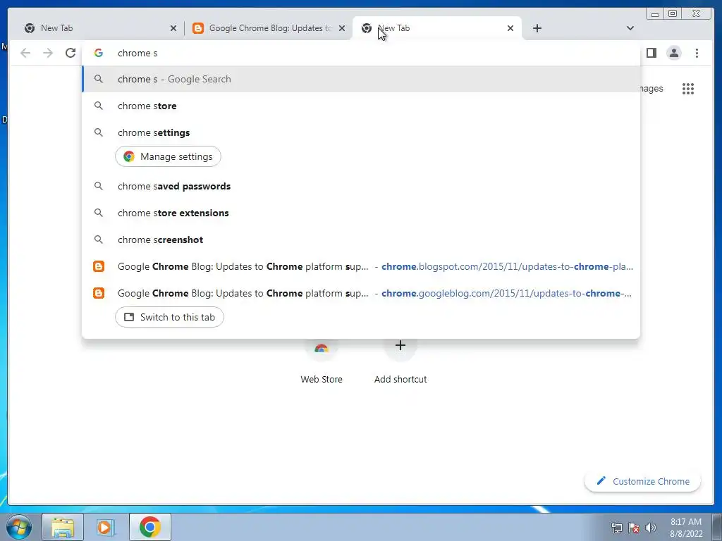Click the address bar text 'chrome s'
This screenshot has width=722, height=541.
137,53
